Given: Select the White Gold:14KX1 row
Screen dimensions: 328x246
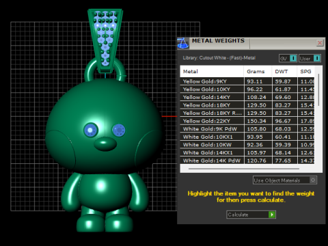Looking at the screenshot, I should click(247, 152).
